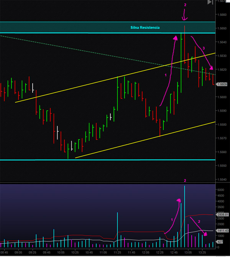Select the teal resistance zone rectangle
Screen dimensions: 230x257
pyautogui.click(x=108, y=27)
